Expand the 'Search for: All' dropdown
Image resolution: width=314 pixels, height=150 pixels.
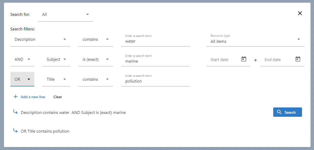pos(65,15)
